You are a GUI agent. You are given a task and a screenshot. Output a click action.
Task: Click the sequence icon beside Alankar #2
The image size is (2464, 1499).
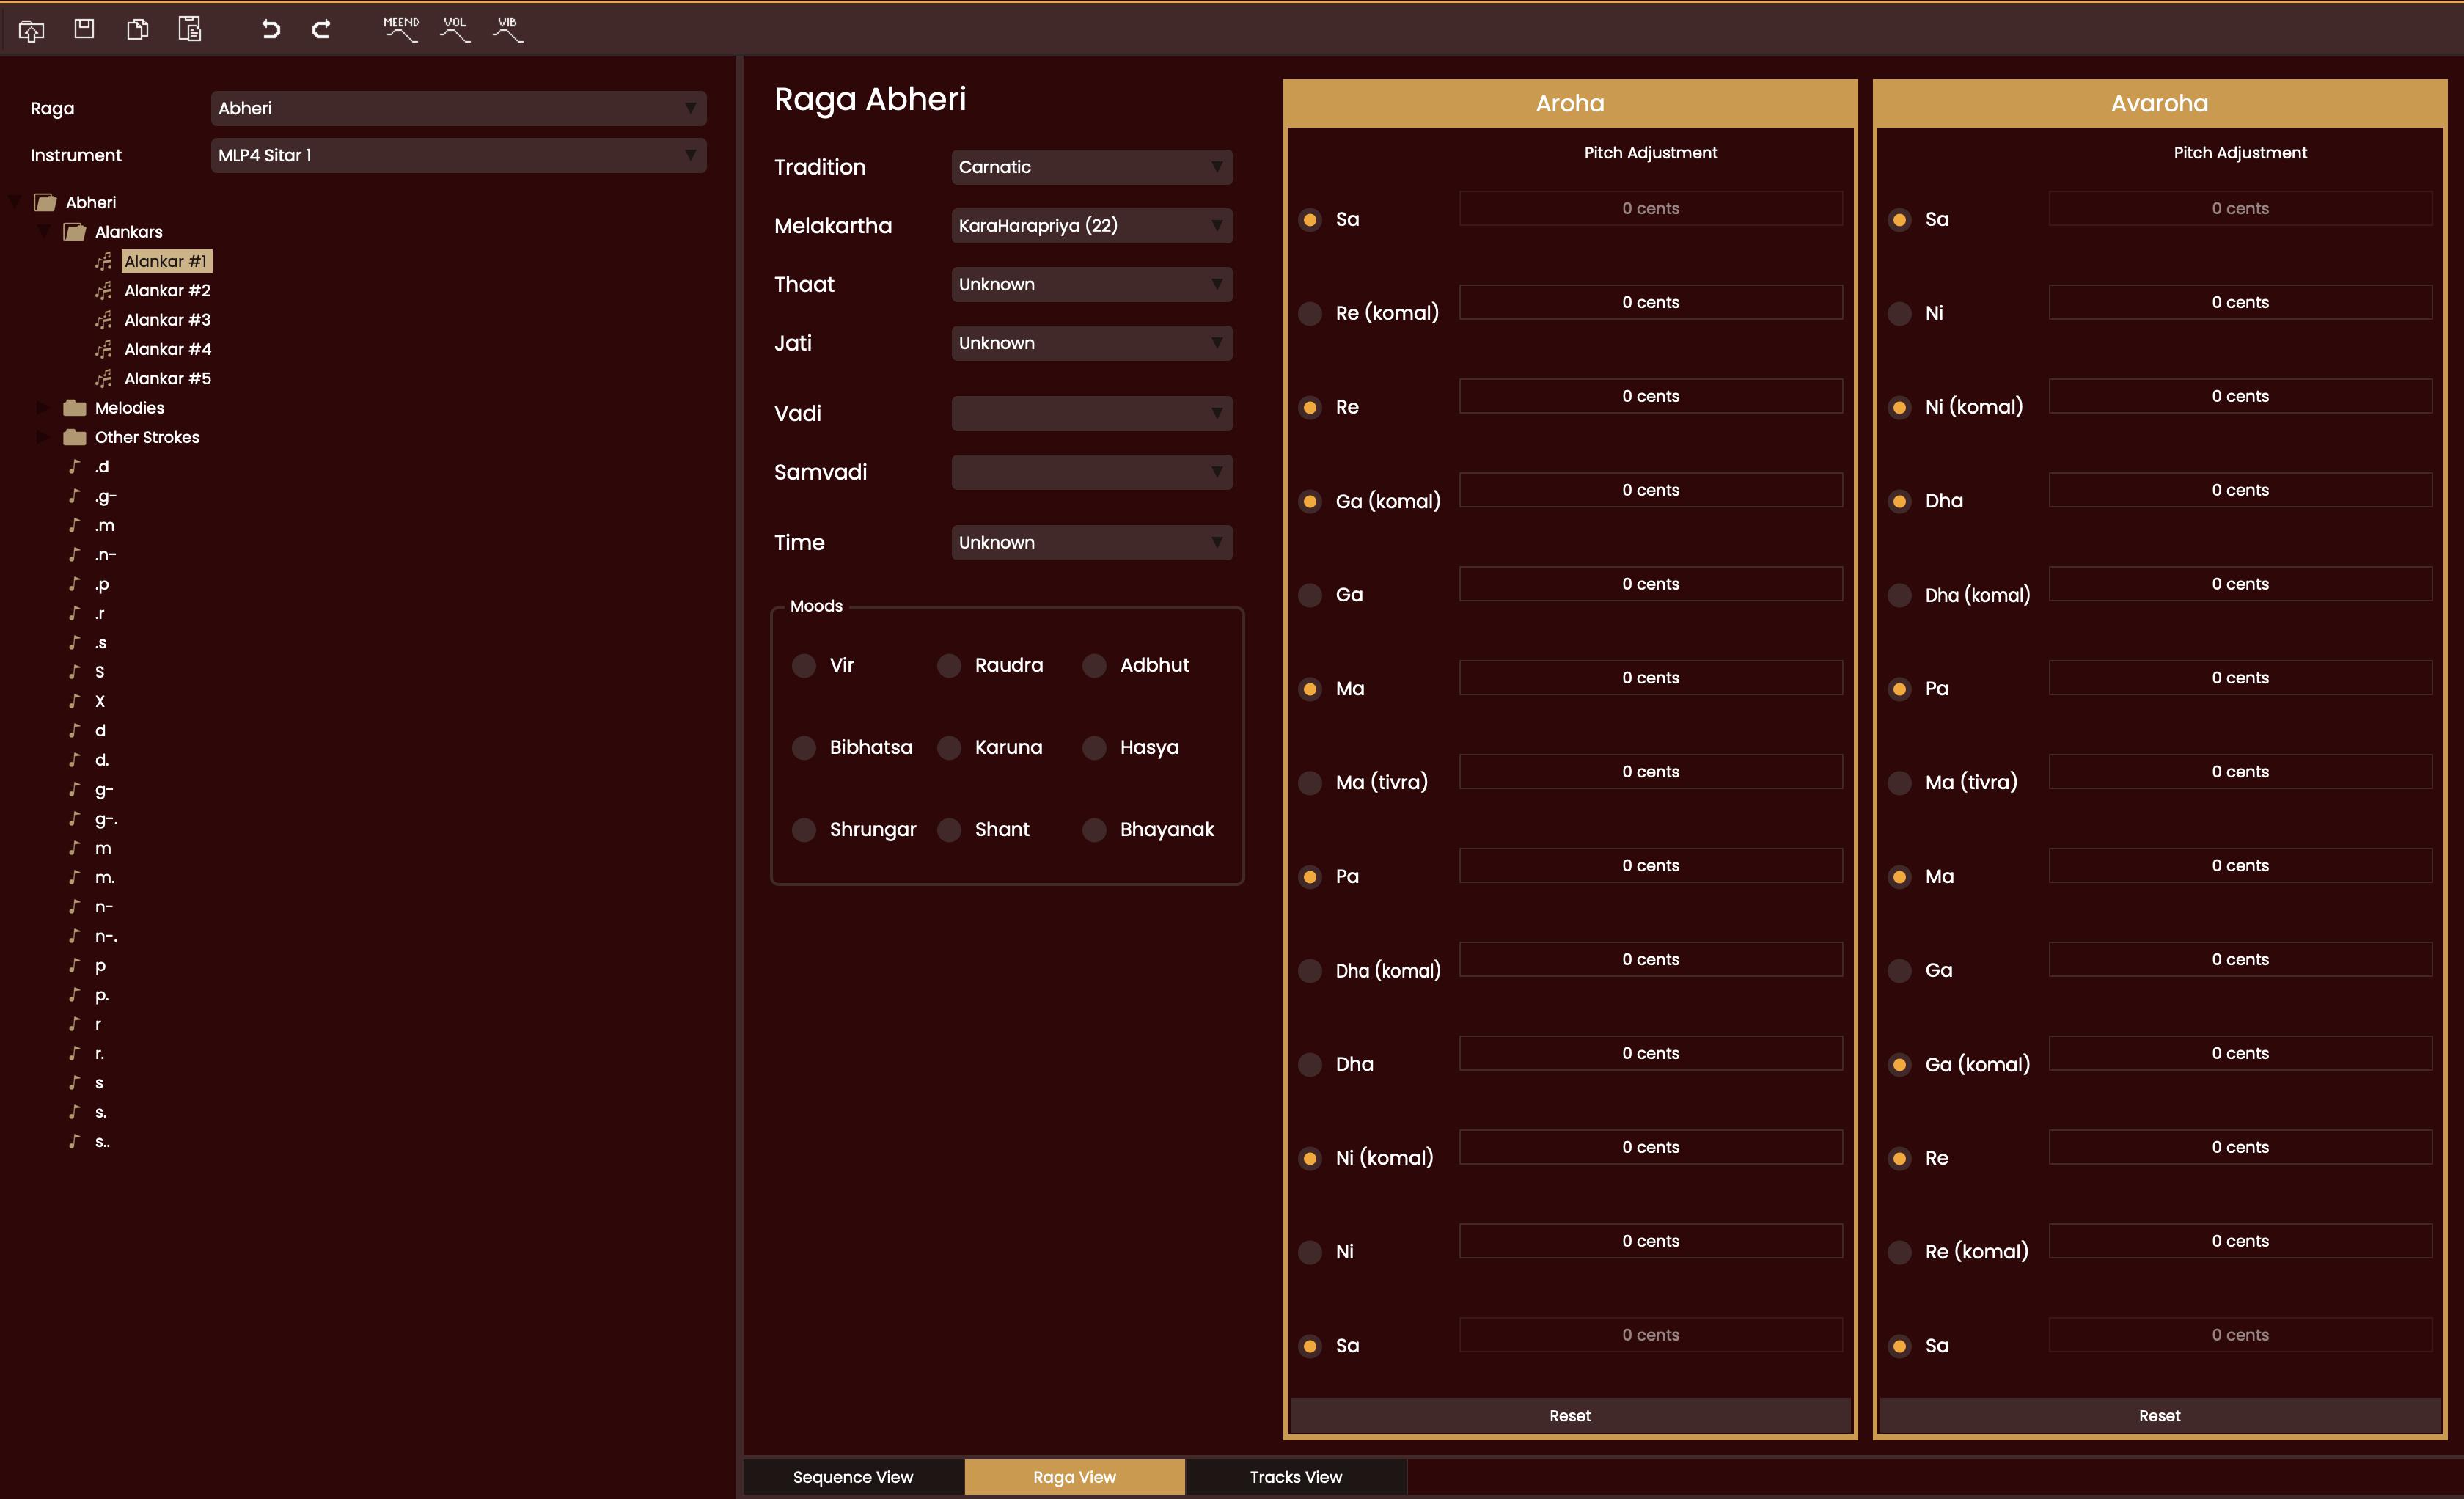[104, 291]
